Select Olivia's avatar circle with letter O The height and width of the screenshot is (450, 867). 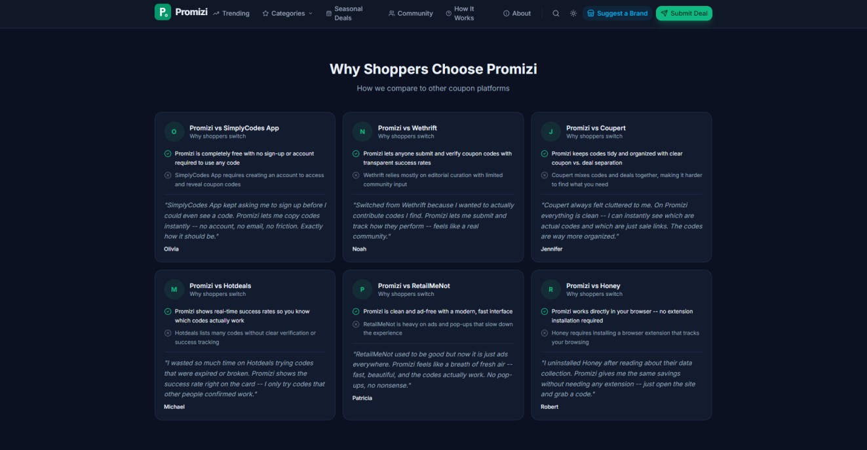174,132
